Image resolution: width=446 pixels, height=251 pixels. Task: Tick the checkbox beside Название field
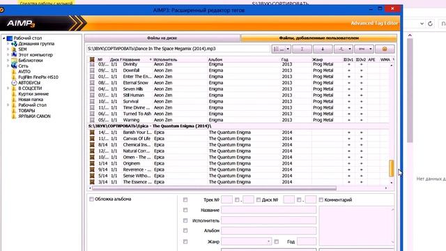[185, 210]
